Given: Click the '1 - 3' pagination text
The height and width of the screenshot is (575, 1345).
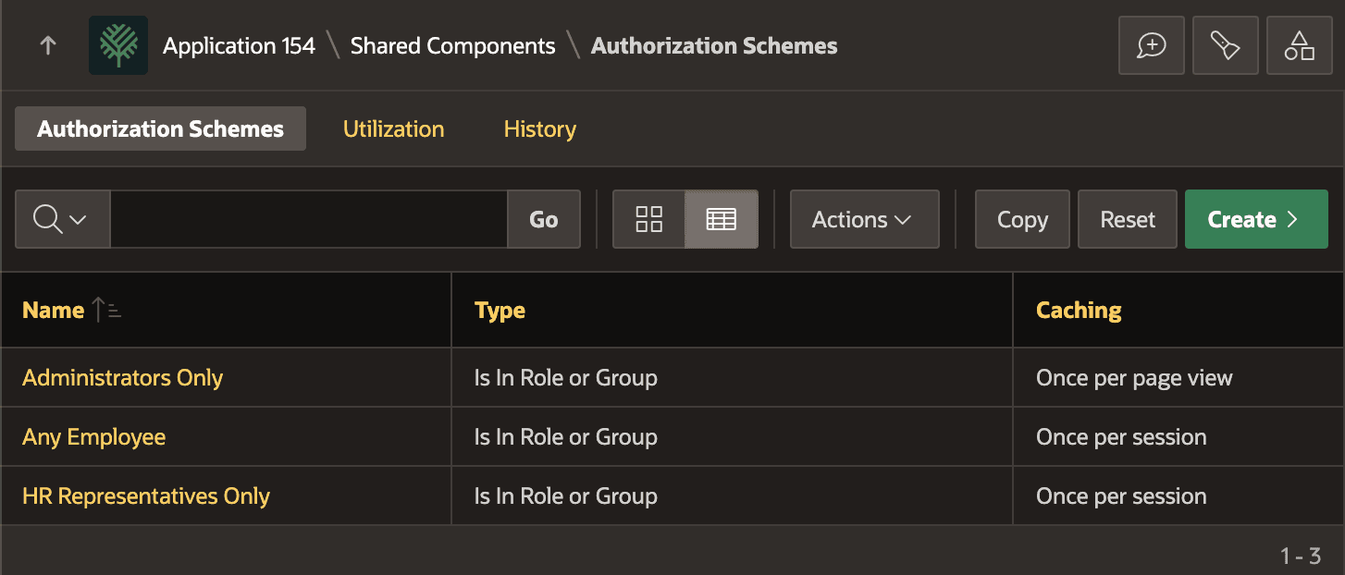Looking at the screenshot, I should pos(1301,556).
